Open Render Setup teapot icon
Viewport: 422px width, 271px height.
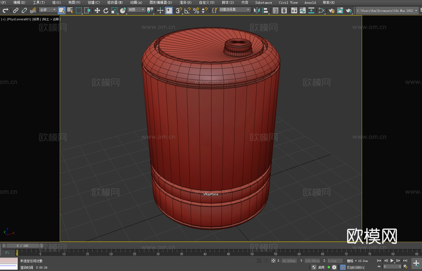(331, 10)
